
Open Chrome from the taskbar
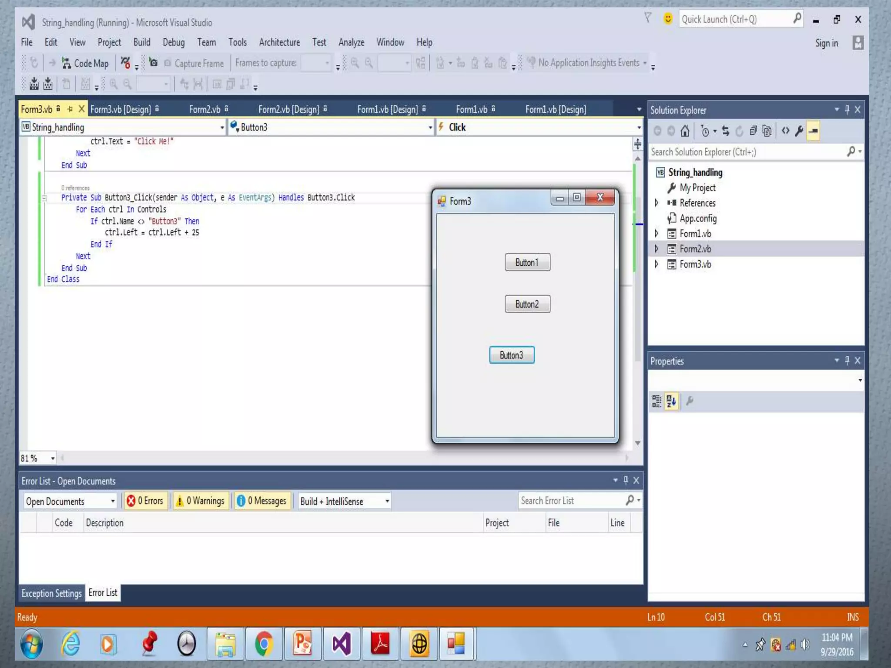tap(264, 644)
